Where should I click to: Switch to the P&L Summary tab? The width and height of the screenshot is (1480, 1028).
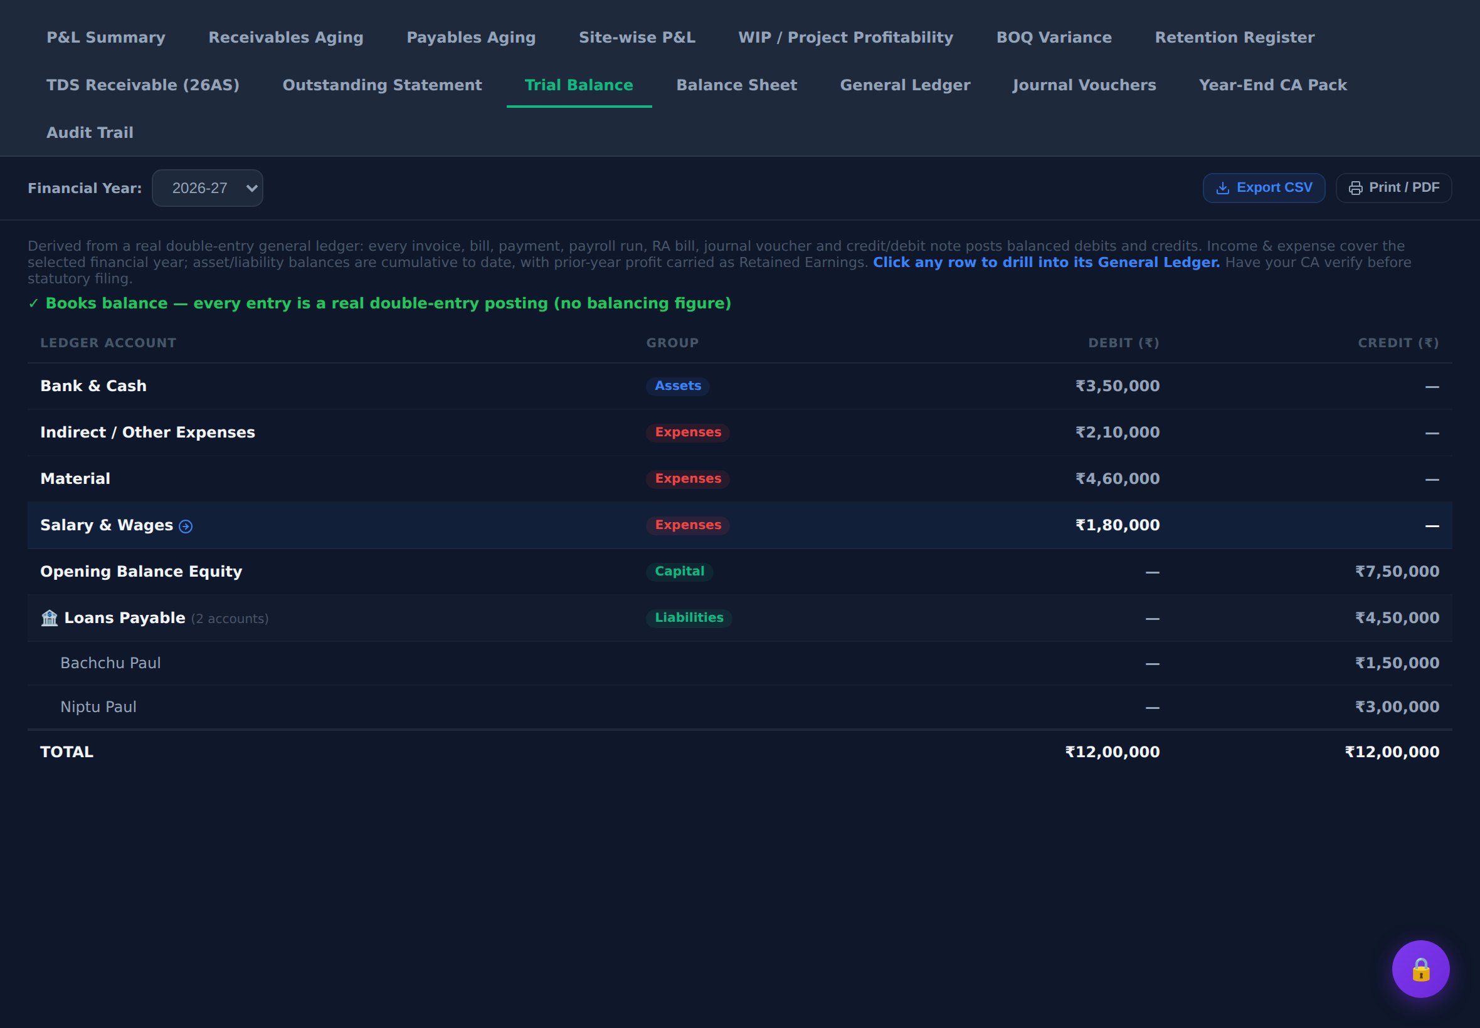105,38
